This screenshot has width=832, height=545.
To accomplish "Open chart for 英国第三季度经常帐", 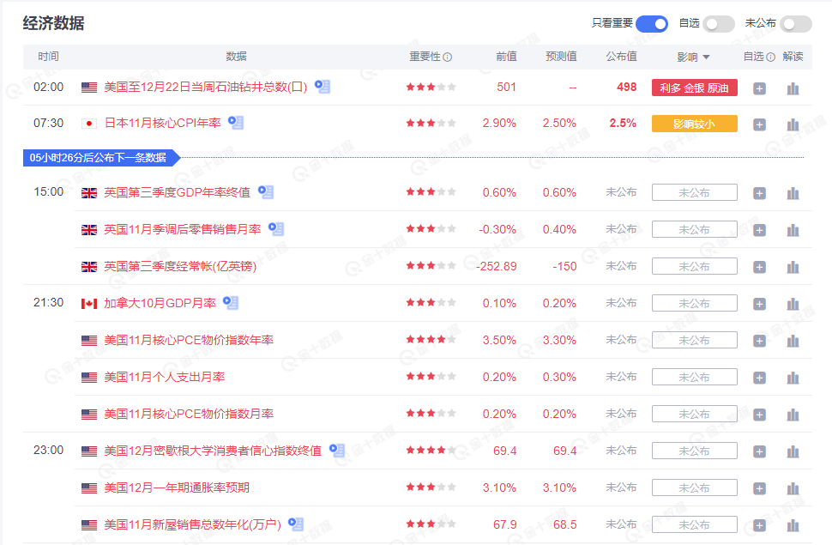I will coord(793,267).
